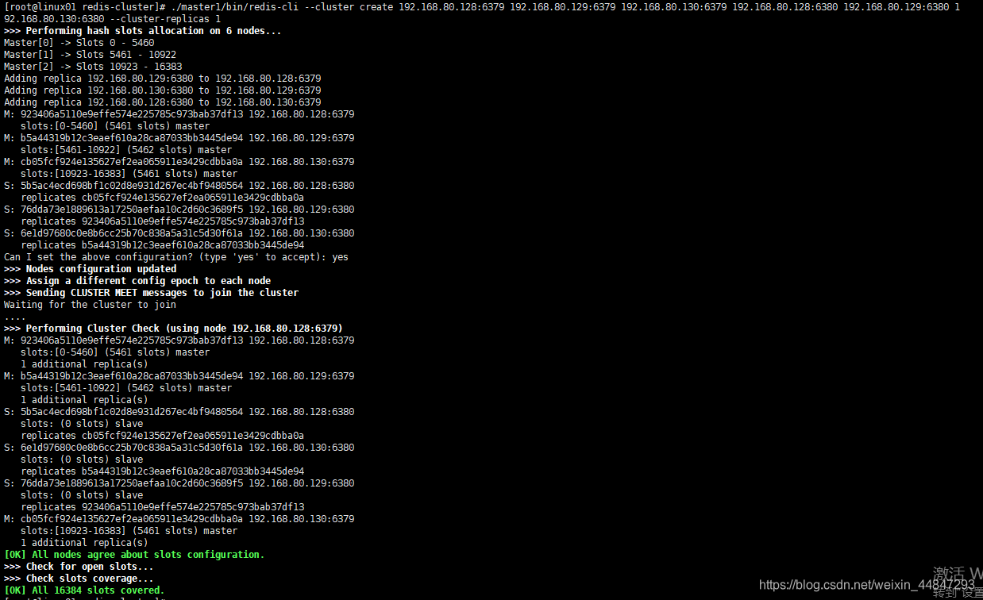Click 'slots: (0 slots) slave' under node 76dda73e1889

83,494
